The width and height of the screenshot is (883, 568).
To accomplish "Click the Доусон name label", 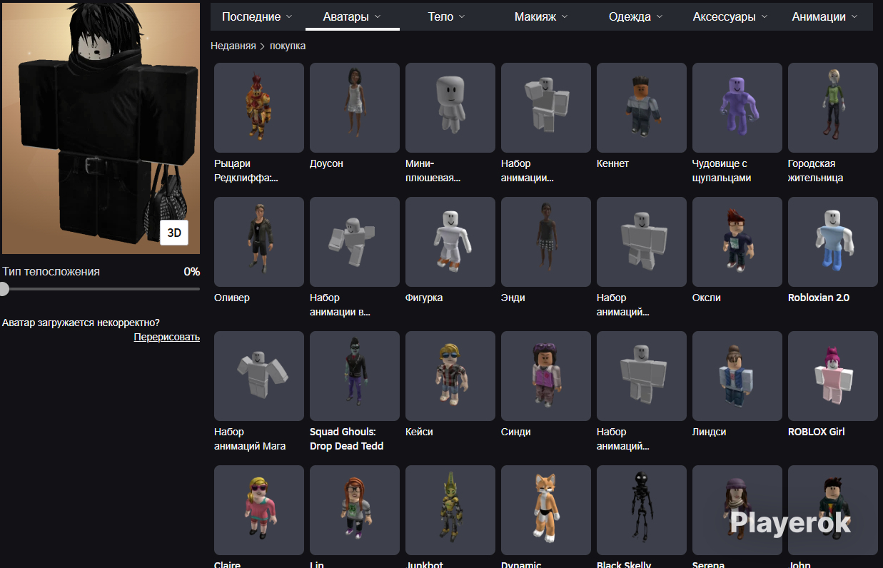I will [326, 163].
